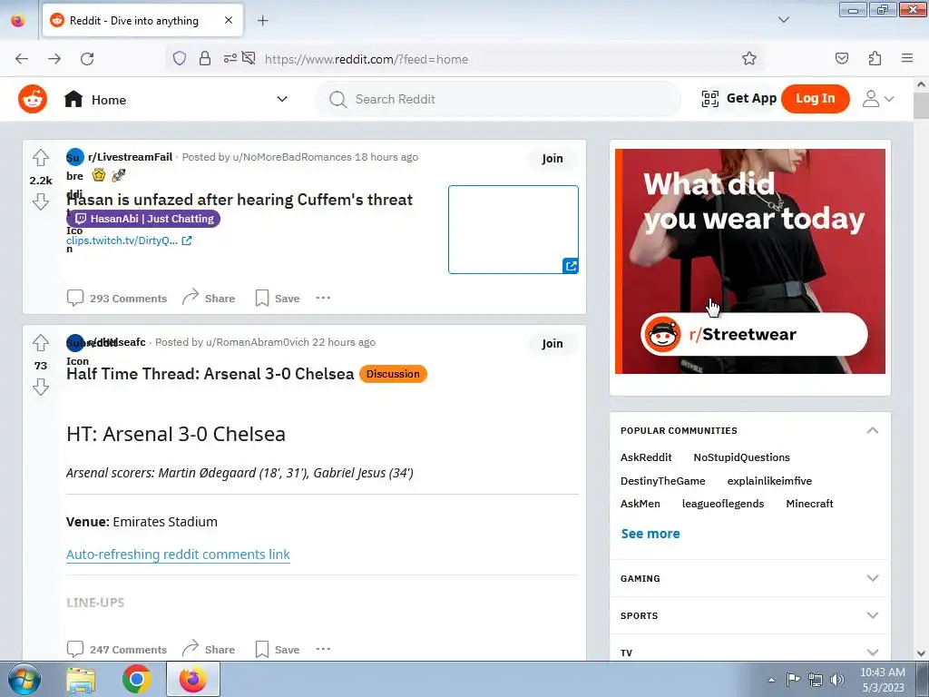Open 247 Comments on Half Time Thread
This screenshot has width=929, height=697.
pyautogui.click(x=117, y=650)
